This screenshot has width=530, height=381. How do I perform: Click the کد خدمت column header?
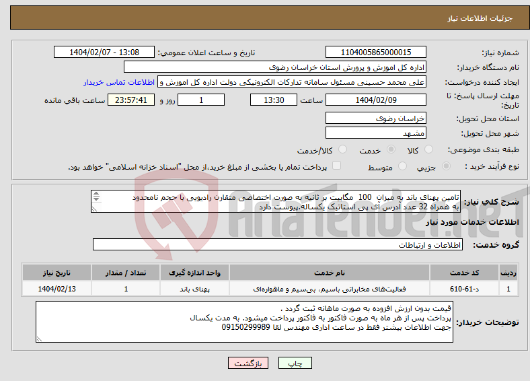point(465,273)
